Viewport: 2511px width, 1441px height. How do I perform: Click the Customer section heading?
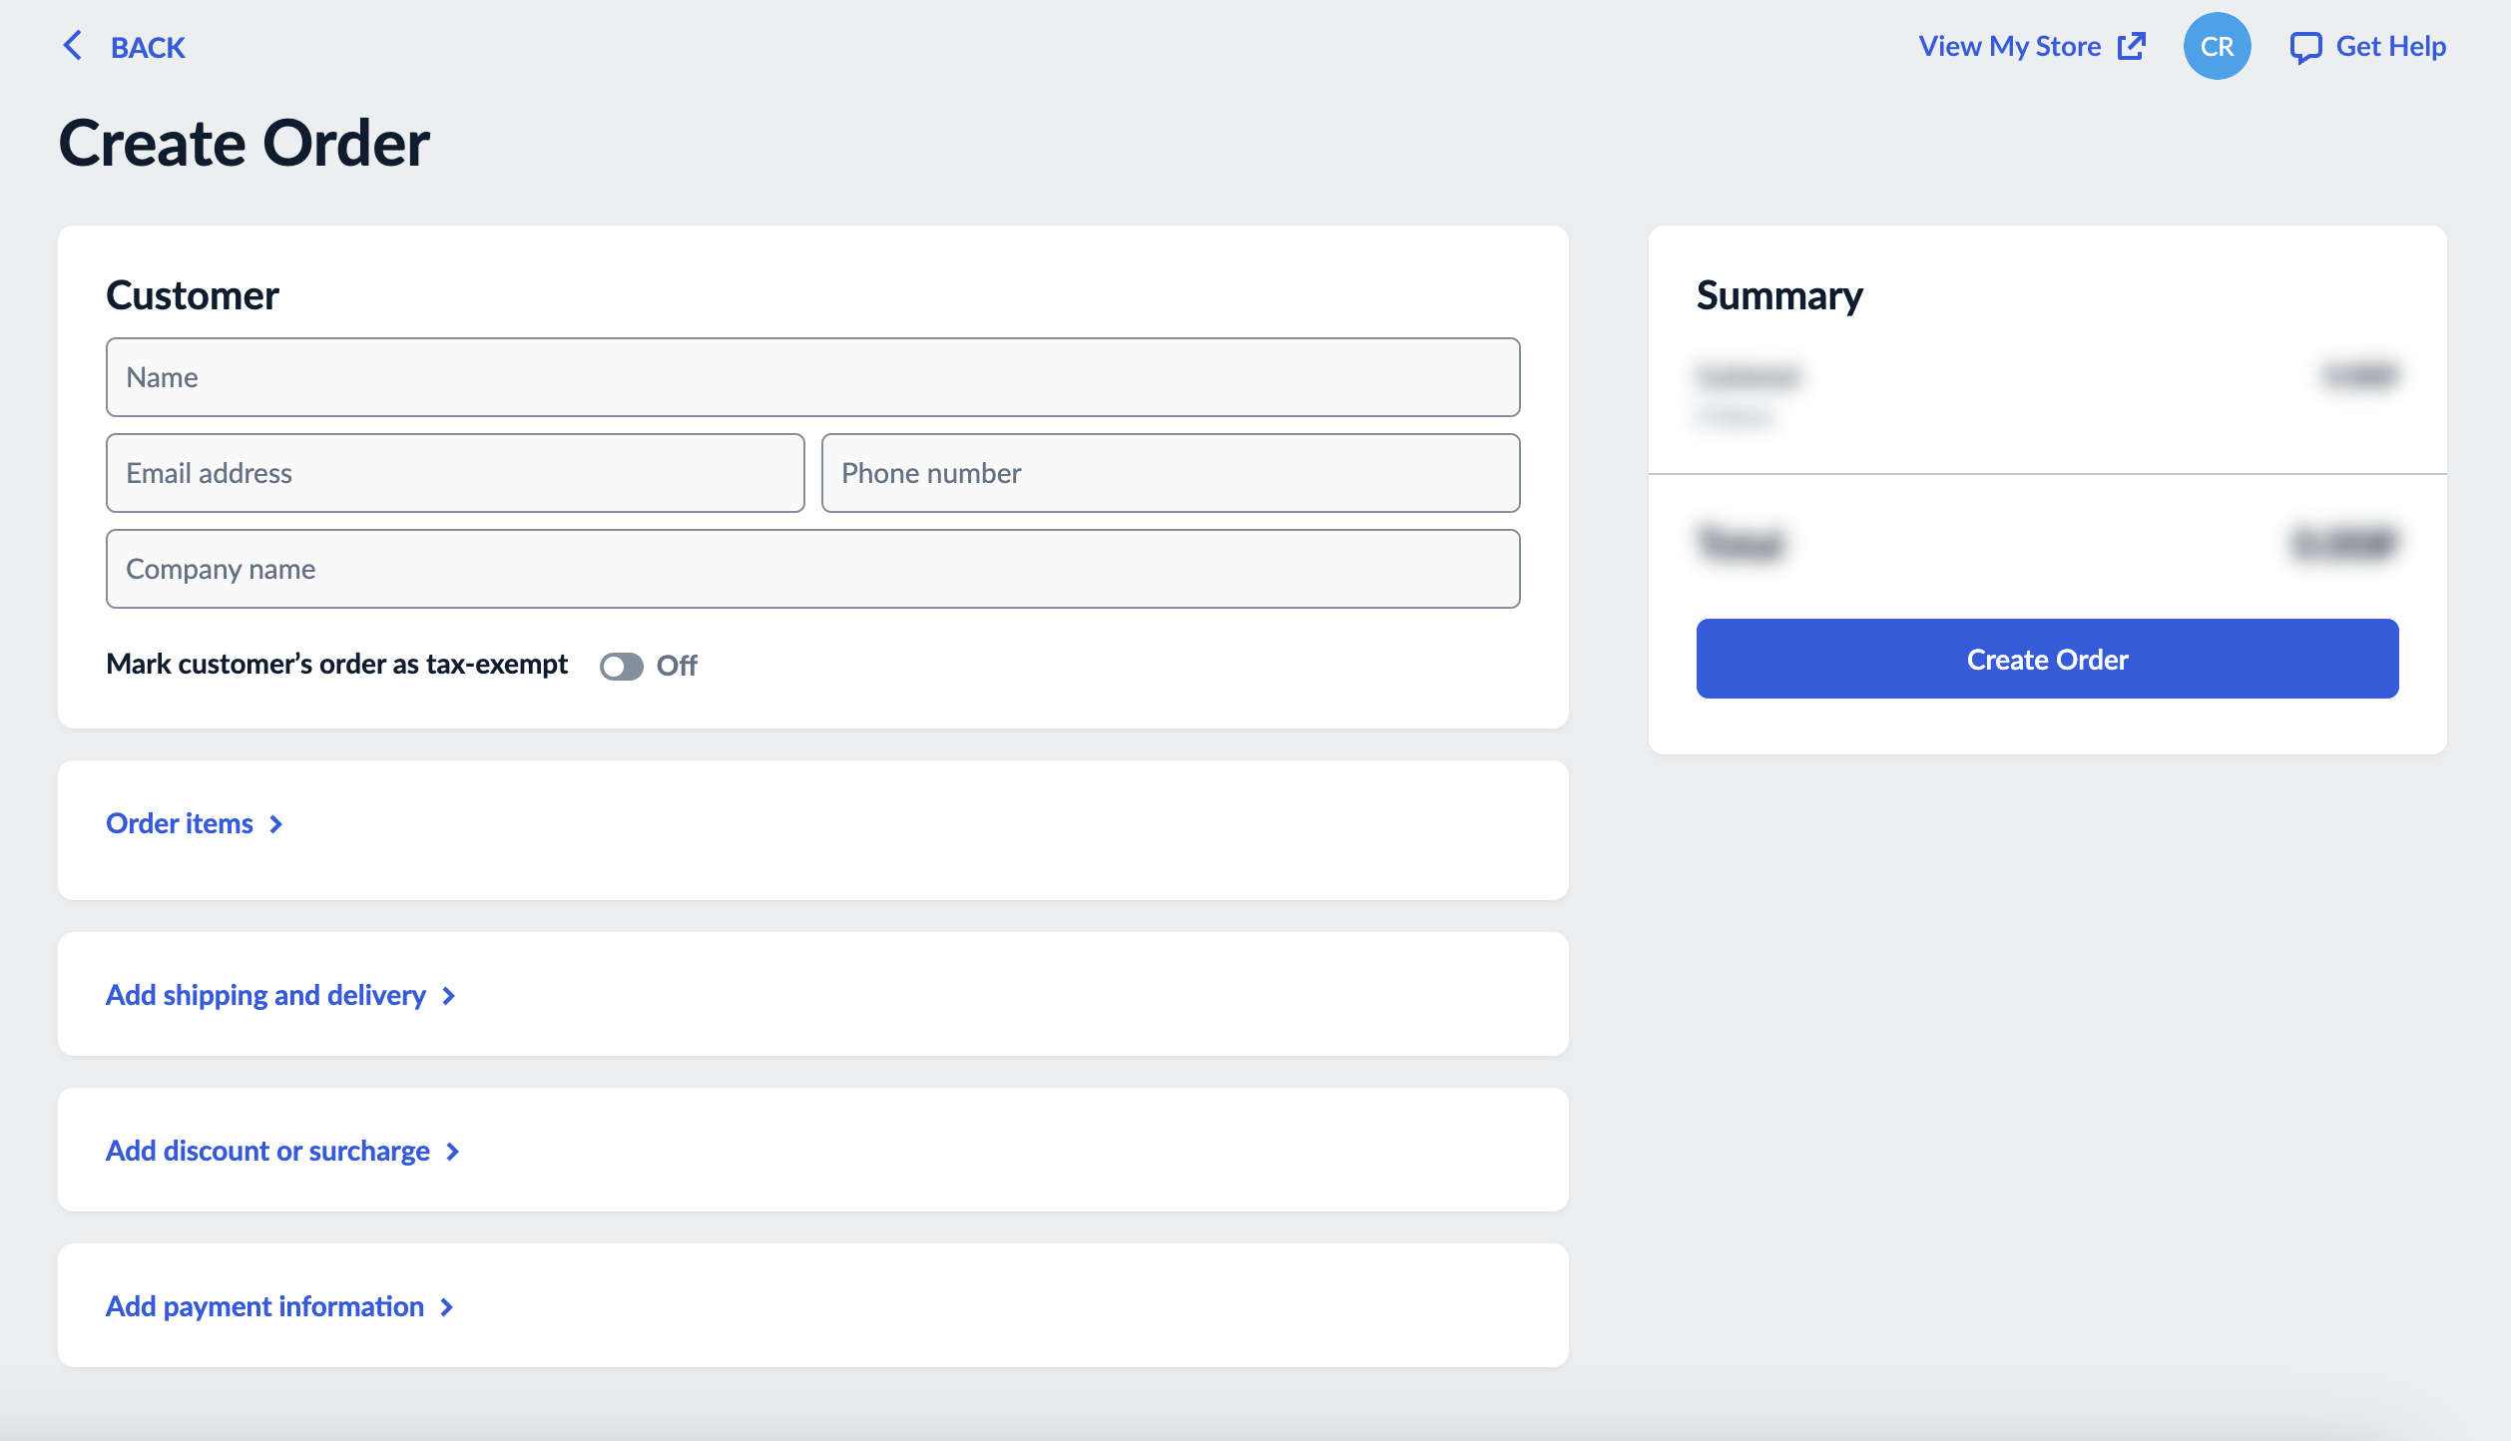pyautogui.click(x=193, y=295)
